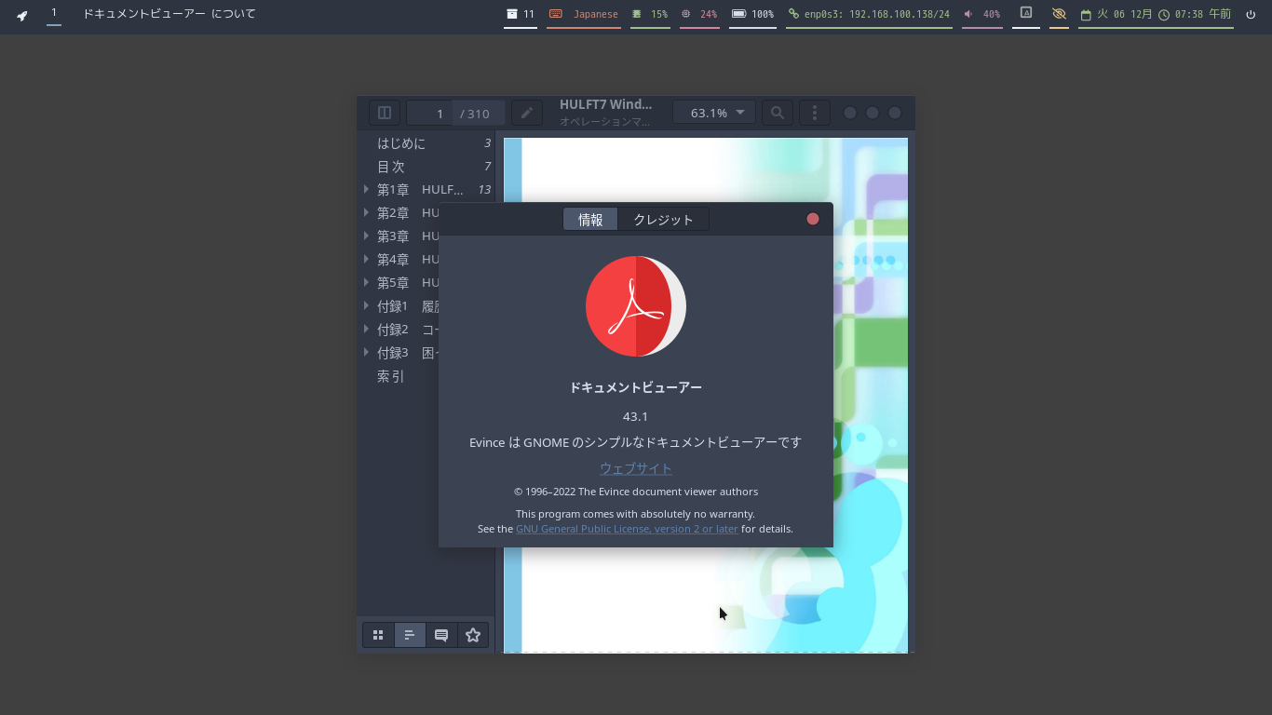Screen dimensions: 1272x715
Task: Expand 付録3 outline entry
Action: point(367,352)
